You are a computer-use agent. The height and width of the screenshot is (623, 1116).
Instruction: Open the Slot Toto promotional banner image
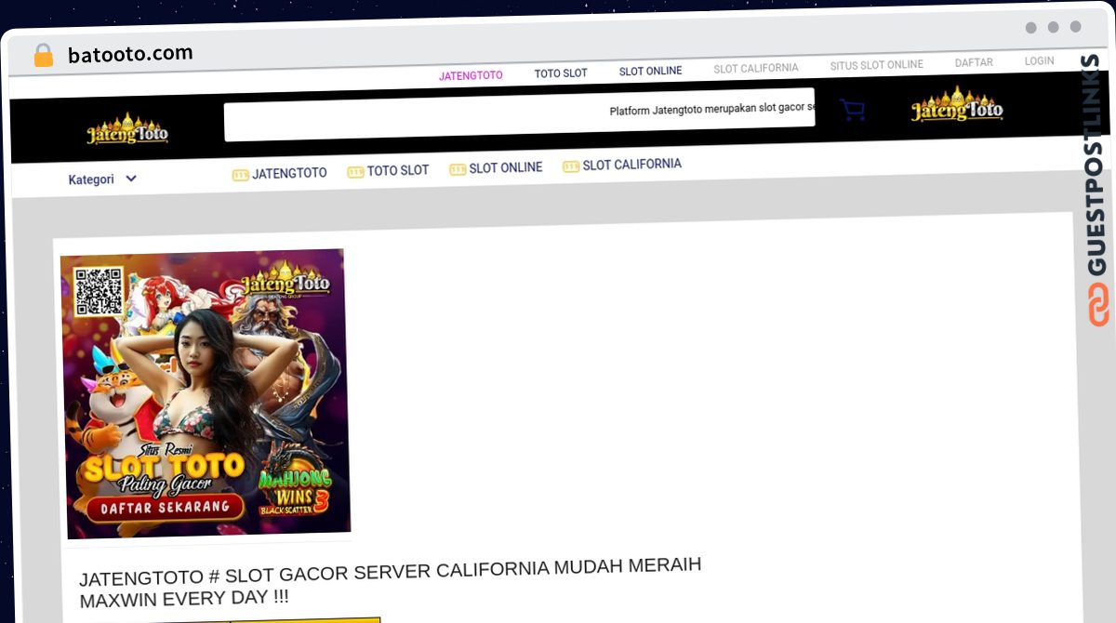[205, 393]
